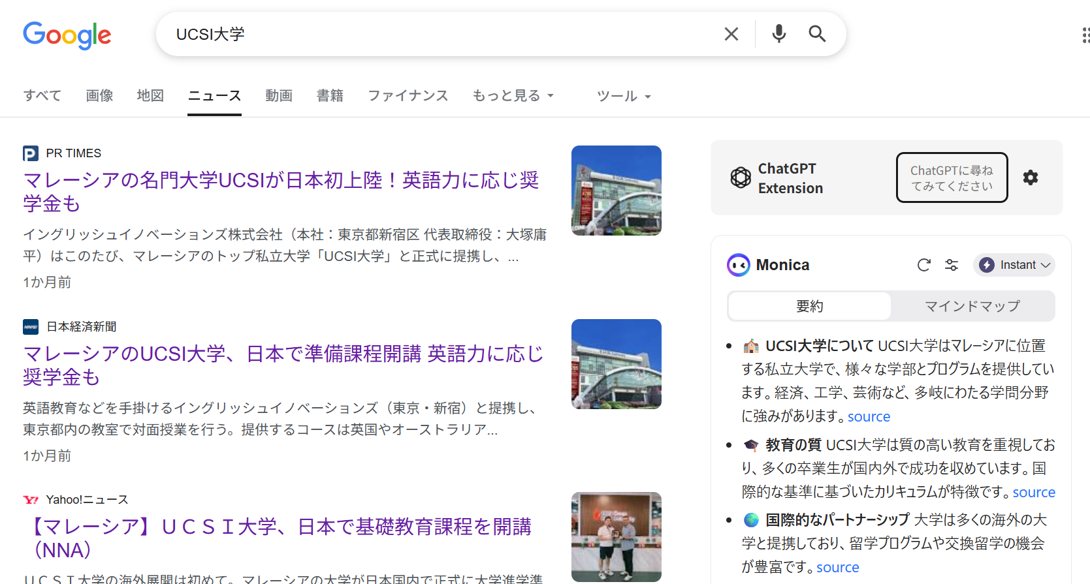Click the ChatGPT Extension title text
The image size is (1090, 584).
click(x=790, y=178)
